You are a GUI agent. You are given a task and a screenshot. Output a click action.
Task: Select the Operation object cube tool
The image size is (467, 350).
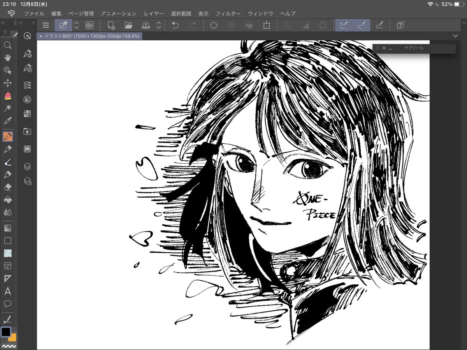[x=7, y=70]
